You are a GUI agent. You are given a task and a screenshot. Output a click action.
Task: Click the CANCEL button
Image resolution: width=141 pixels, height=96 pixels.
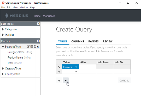coord(124,80)
